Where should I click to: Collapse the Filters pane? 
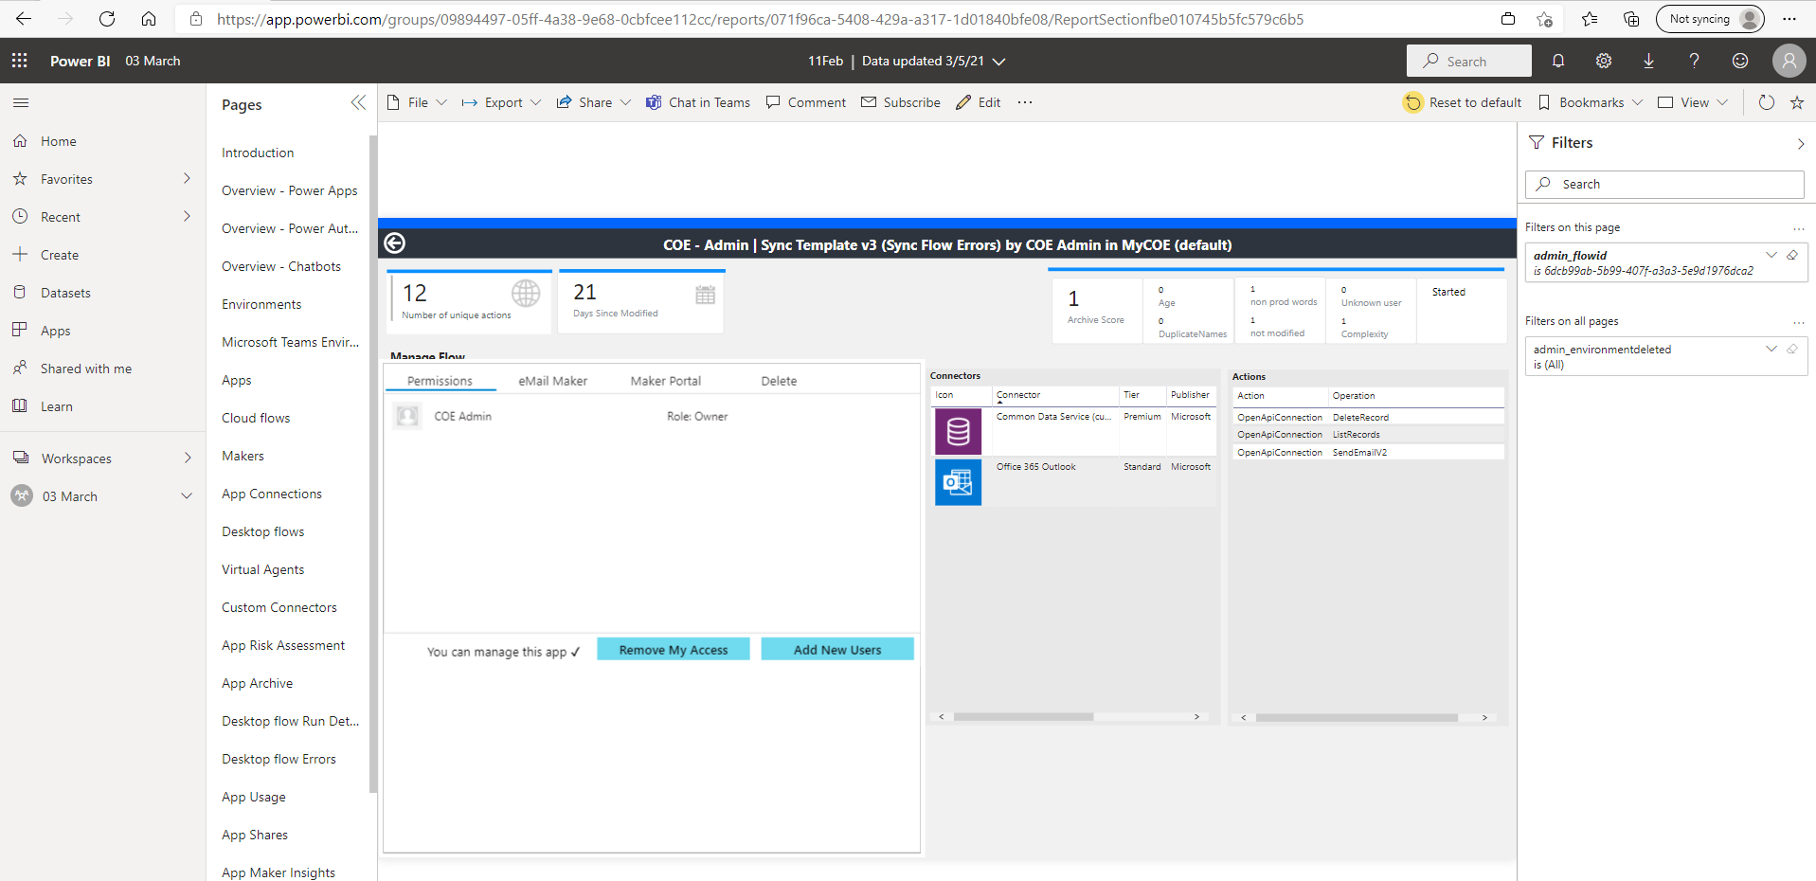[x=1801, y=143]
